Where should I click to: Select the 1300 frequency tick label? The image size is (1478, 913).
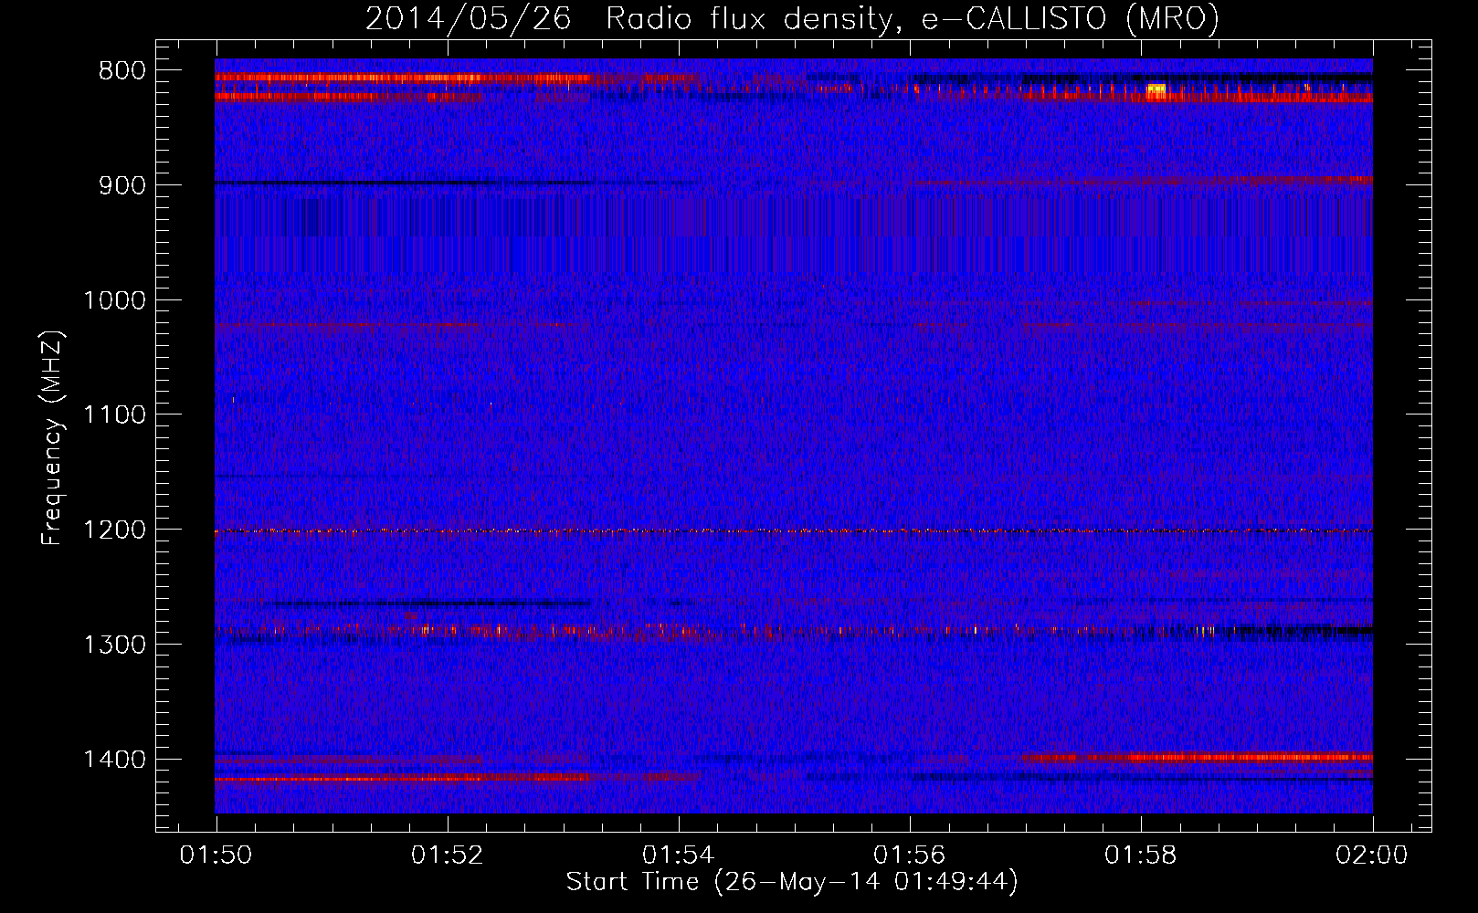click(x=114, y=645)
